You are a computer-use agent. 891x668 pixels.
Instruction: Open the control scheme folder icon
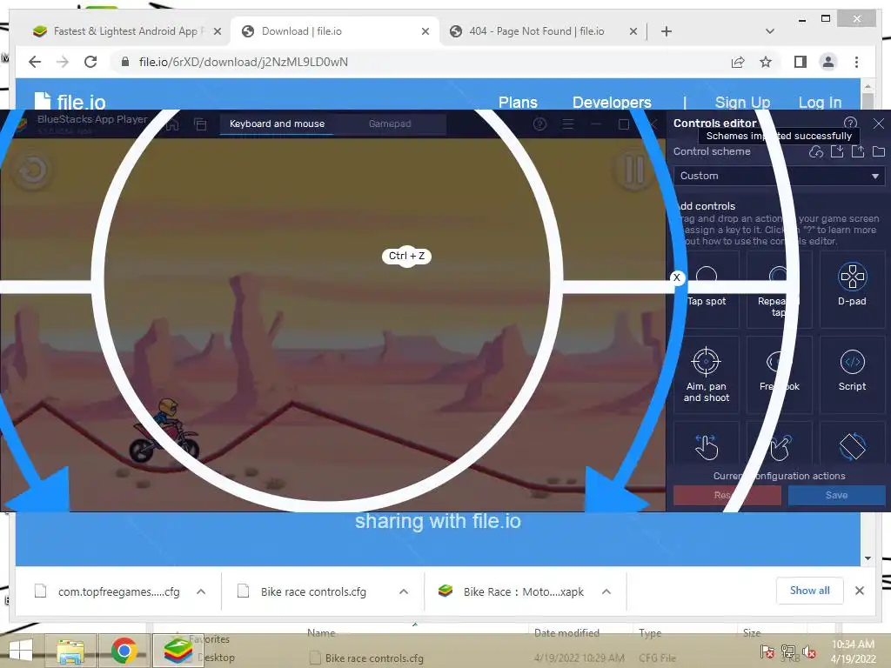point(879,151)
